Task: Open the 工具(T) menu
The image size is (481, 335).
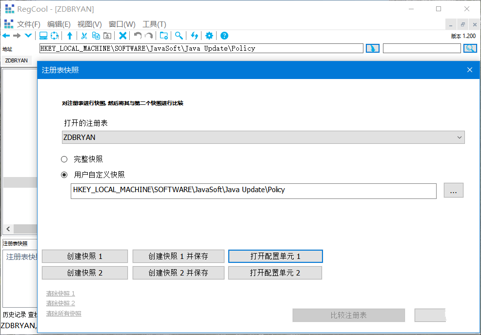Action: (x=154, y=24)
